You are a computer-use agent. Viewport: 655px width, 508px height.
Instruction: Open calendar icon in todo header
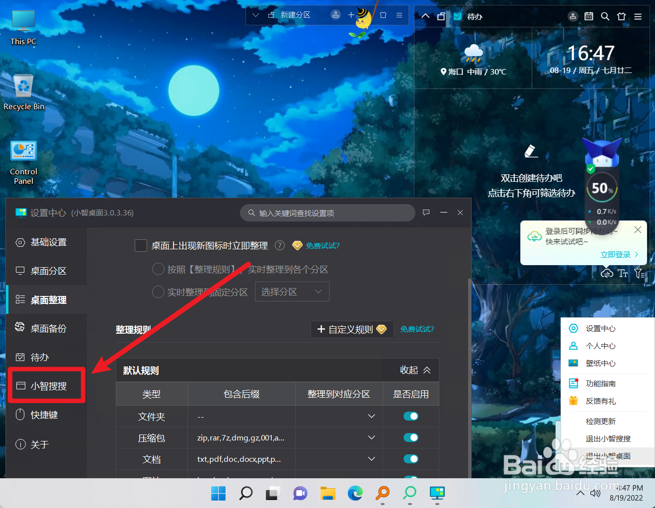point(589,16)
